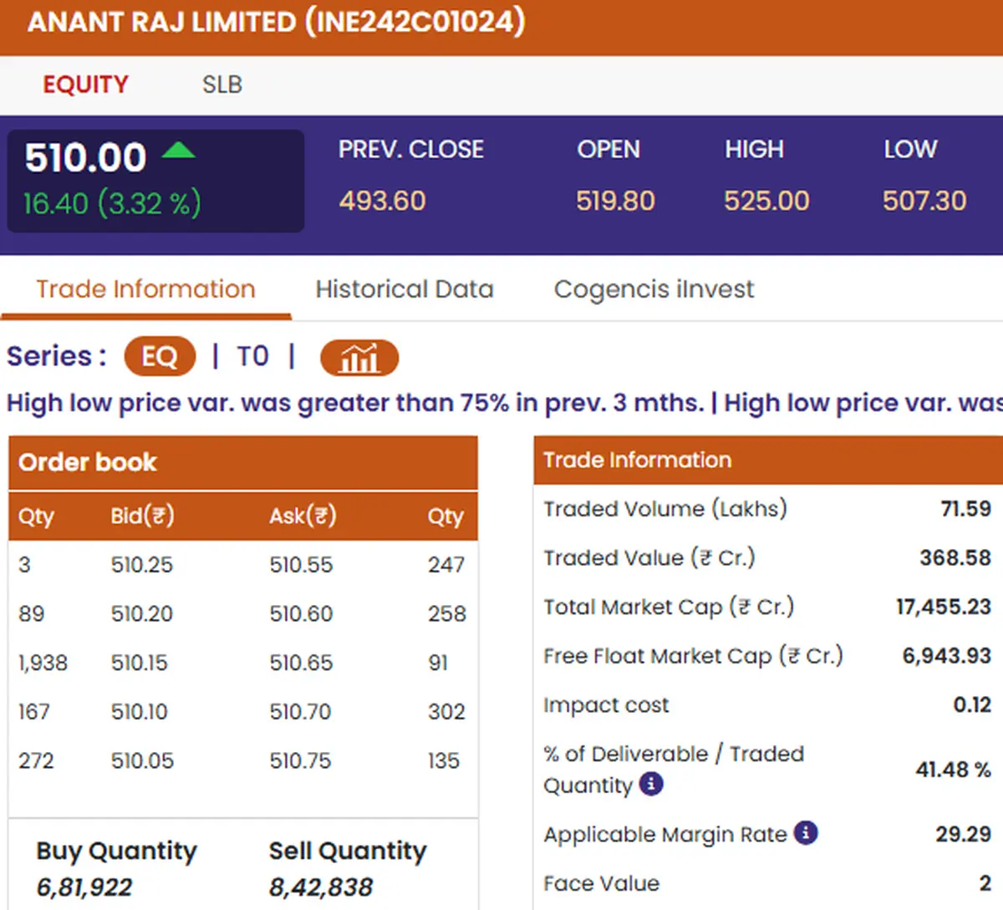Image resolution: width=1003 pixels, height=910 pixels.
Task: Click bid quantity 1,938
Action: 43,663
